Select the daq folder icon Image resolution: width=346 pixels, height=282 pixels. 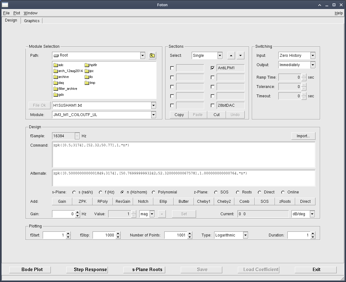[x=56, y=83]
